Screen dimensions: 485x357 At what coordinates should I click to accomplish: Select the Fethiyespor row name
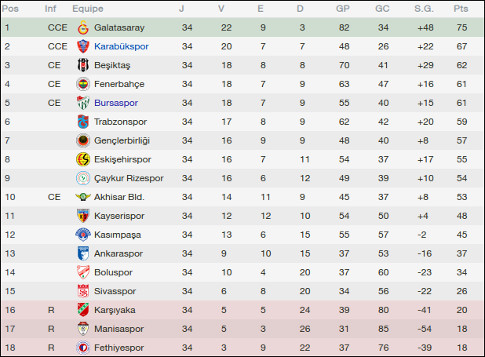[x=118, y=348]
